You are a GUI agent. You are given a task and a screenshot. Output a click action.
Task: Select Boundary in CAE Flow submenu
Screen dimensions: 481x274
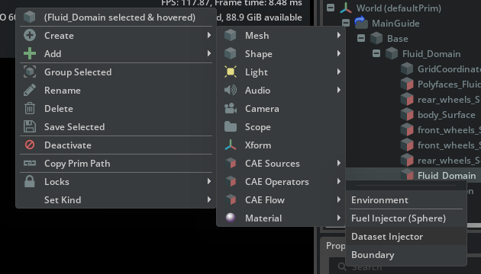point(406,255)
